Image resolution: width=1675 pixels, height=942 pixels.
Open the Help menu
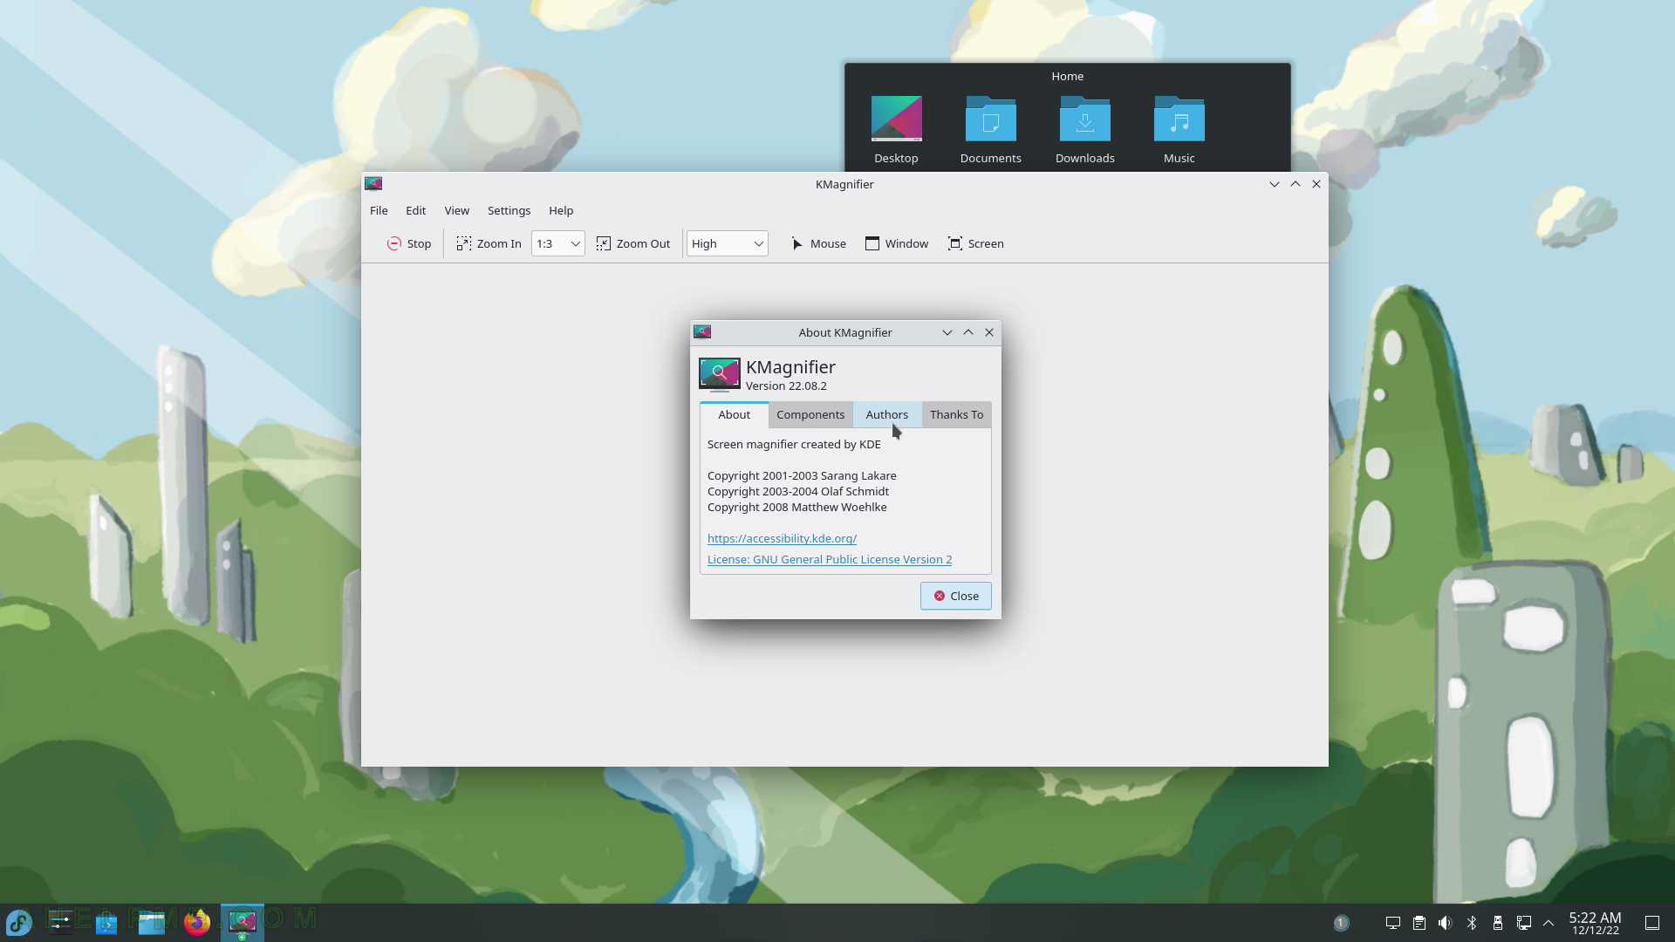tap(561, 210)
